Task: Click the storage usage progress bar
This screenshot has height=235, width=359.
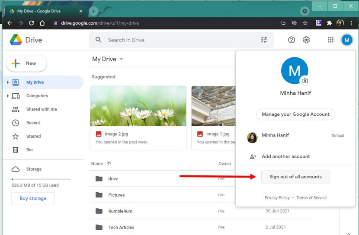Action: [41, 179]
